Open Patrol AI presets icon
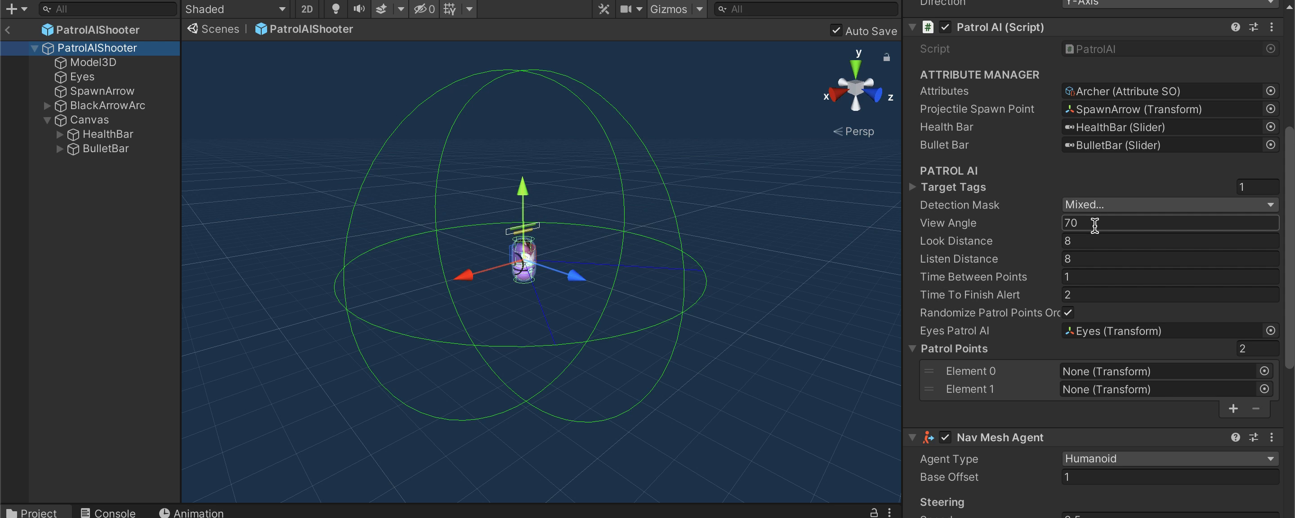Image resolution: width=1295 pixels, height=518 pixels. tap(1253, 27)
